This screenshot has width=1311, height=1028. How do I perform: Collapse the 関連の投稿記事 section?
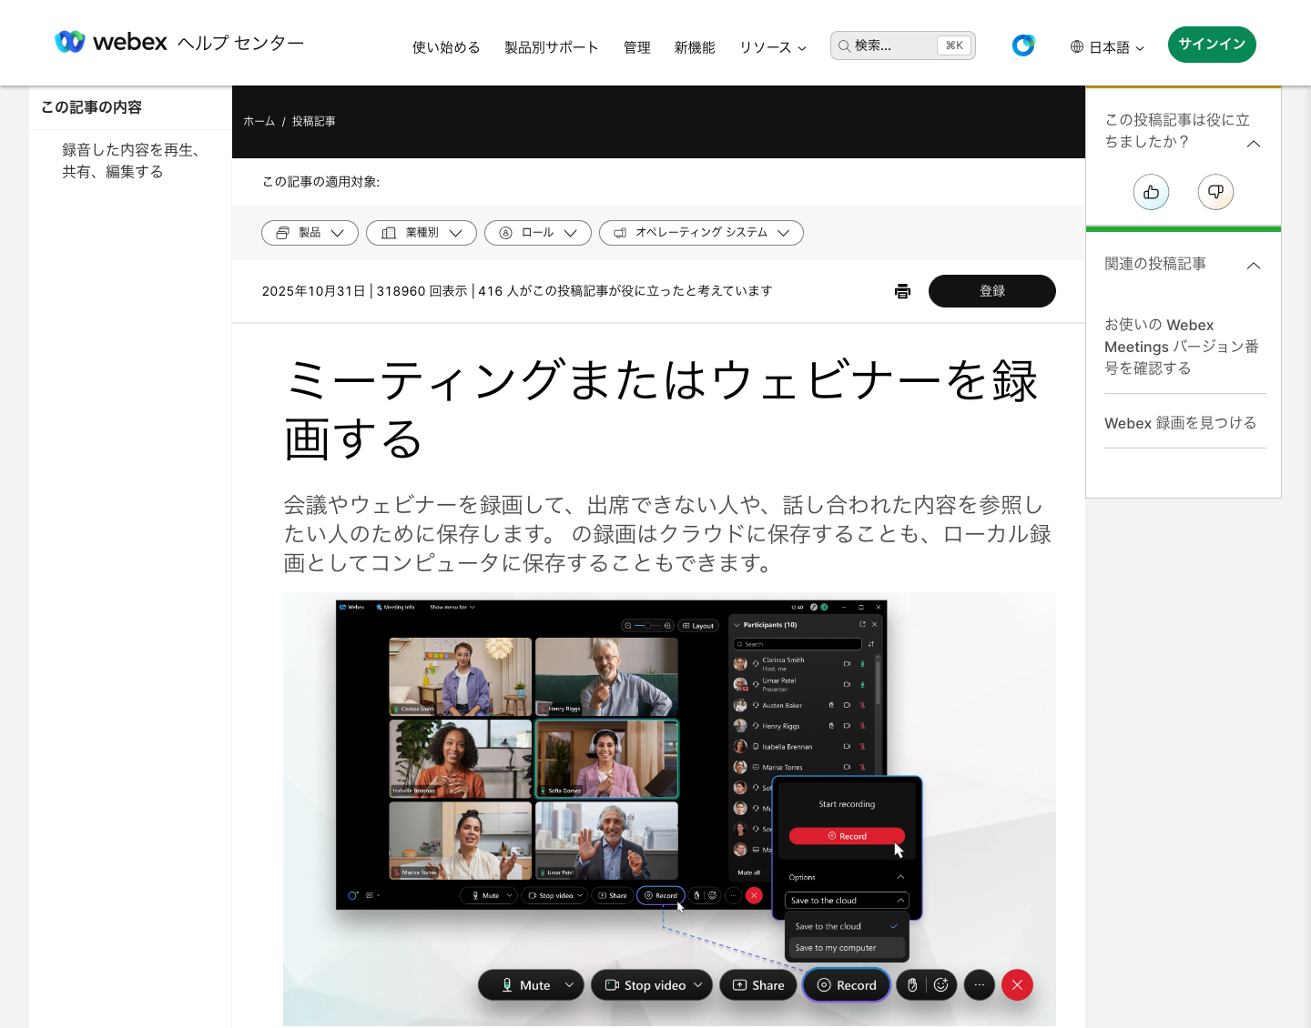click(x=1254, y=266)
